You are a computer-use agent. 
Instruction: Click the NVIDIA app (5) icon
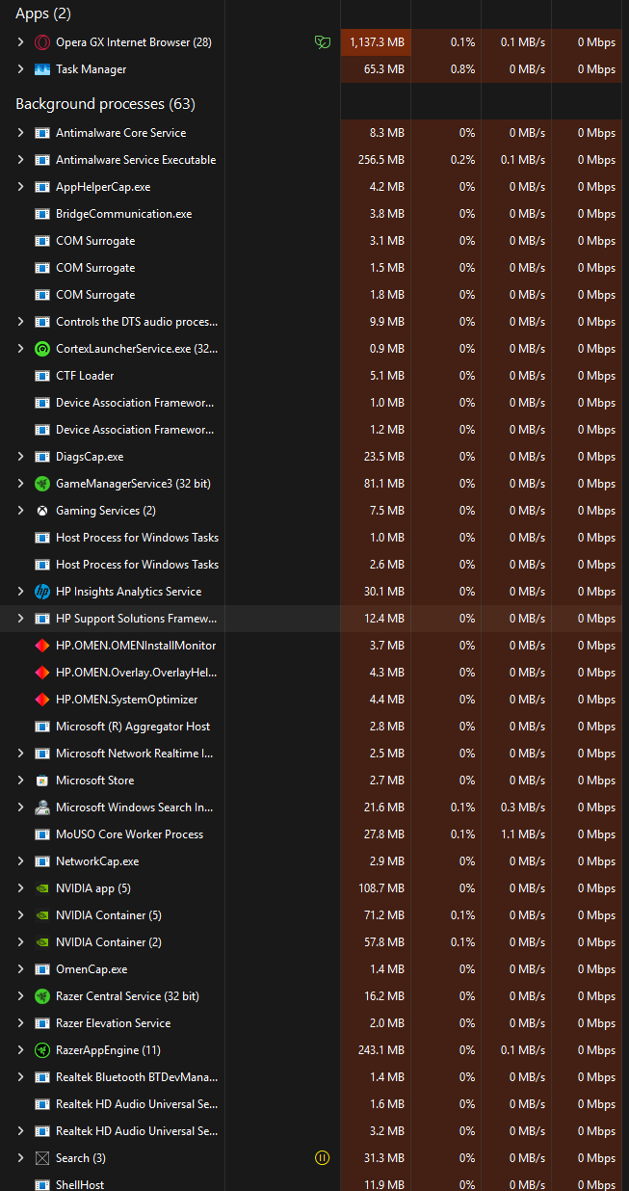tap(42, 888)
